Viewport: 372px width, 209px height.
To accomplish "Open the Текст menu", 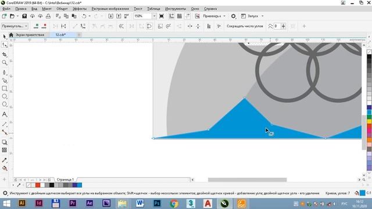I will tap(138, 9).
